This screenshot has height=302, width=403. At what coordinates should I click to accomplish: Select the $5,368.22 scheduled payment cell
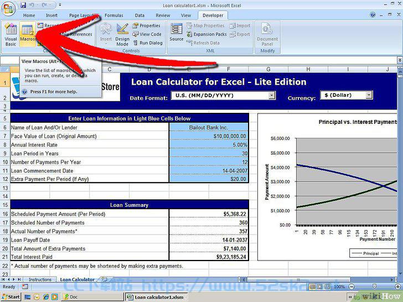[x=209, y=214]
